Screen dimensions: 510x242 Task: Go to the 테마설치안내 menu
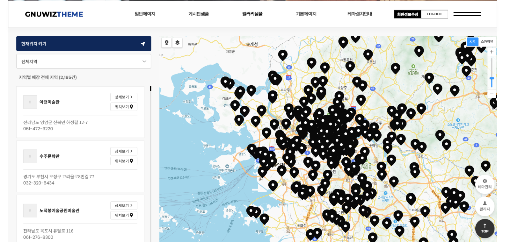360,14
